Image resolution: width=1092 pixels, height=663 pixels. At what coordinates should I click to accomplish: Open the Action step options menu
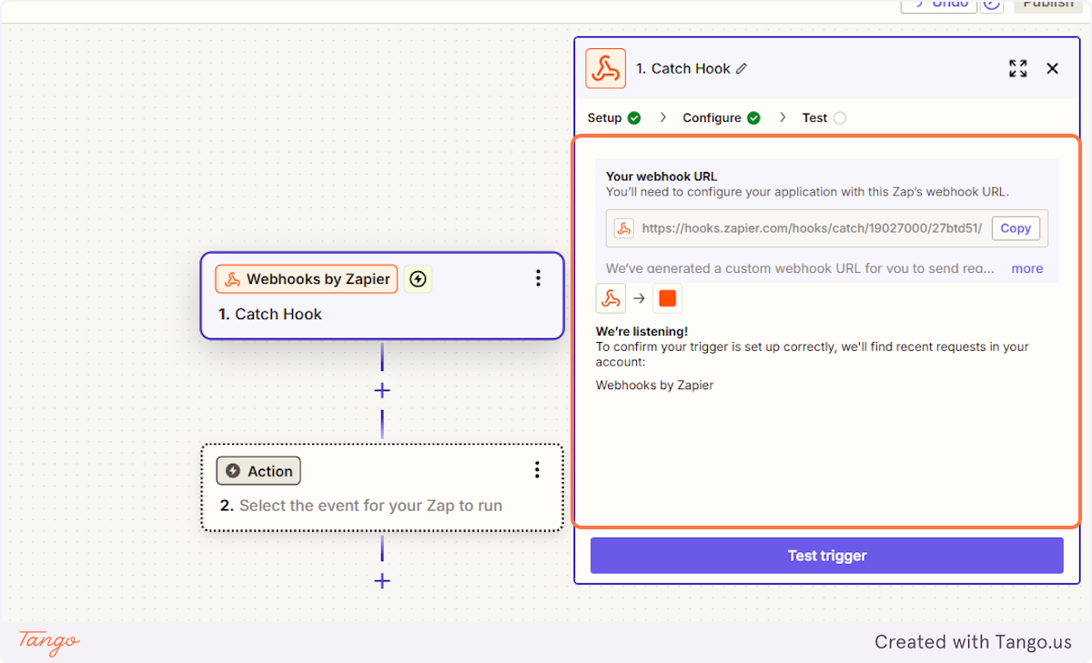(537, 469)
